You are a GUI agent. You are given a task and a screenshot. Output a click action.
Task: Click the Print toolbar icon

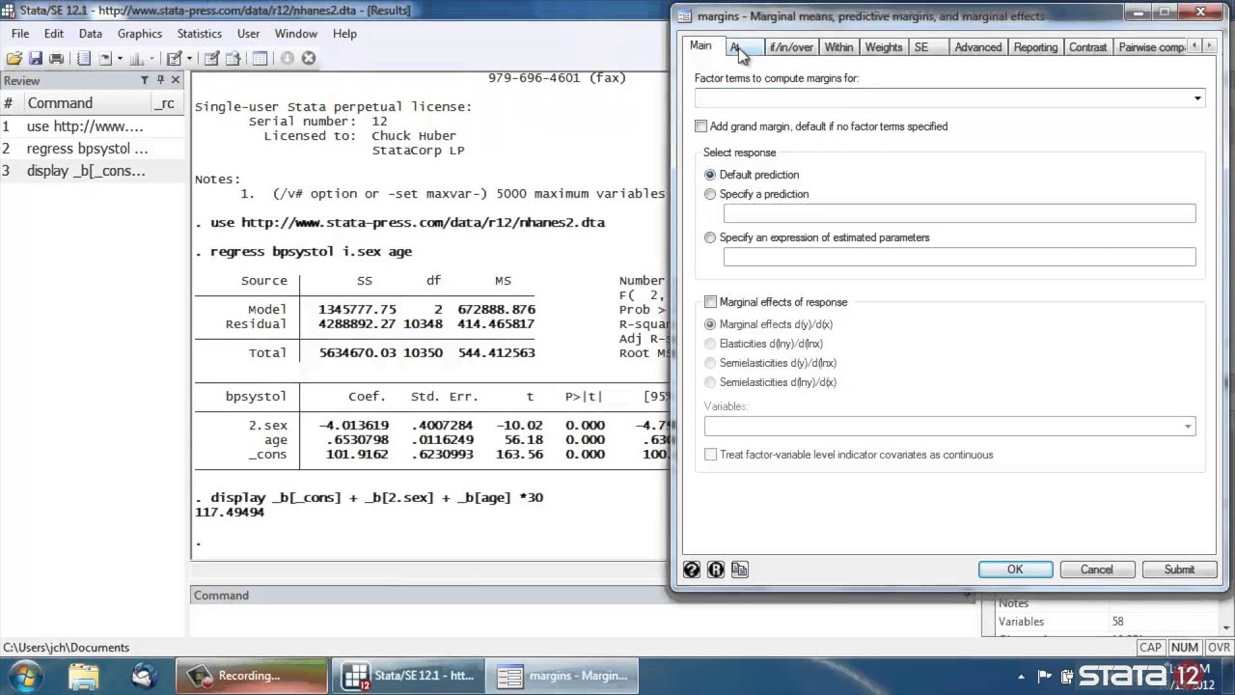pos(56,58)
